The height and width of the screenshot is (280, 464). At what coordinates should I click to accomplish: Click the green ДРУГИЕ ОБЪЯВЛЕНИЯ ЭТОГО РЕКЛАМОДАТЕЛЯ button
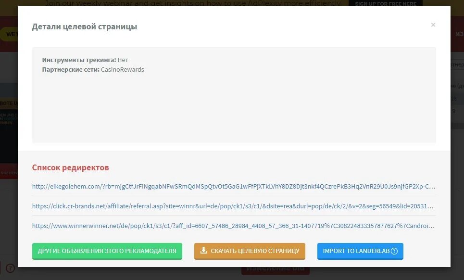(x=107, y=251)
